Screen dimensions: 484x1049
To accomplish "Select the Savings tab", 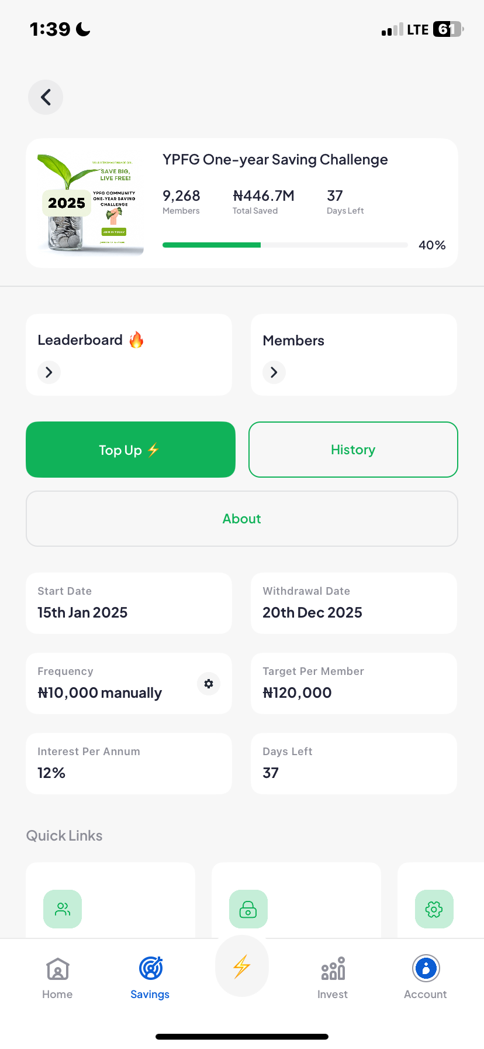I will click(150, 978).
